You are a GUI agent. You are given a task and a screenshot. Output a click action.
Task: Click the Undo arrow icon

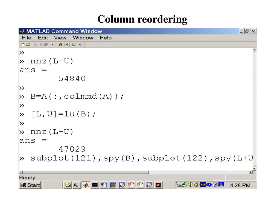[53, 45]
